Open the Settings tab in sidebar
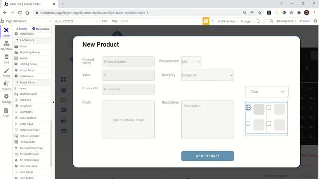This screenshot has height=179, width=319. tap(6, 98)
